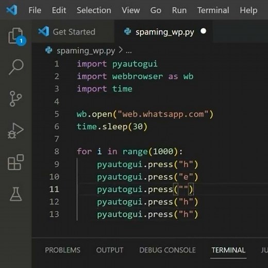Viewport: 268px width, 268px height.
Task: Click pyautogui.press("h") on line 12
Action: click(147, 202)
